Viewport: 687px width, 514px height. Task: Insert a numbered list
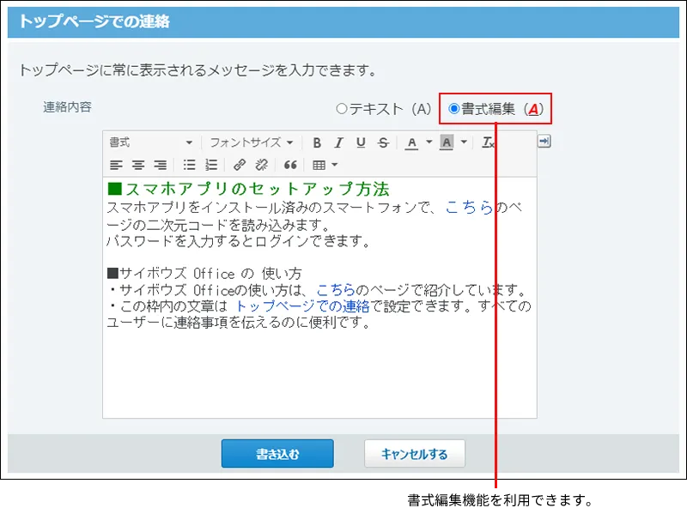(211, 165)
